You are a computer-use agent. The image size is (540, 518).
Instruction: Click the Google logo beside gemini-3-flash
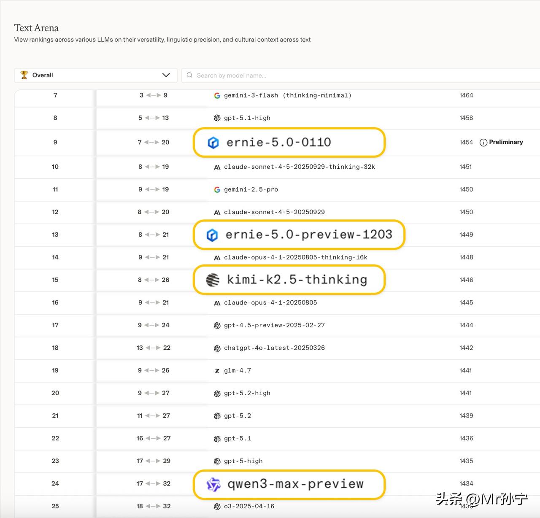pos(217,96)
